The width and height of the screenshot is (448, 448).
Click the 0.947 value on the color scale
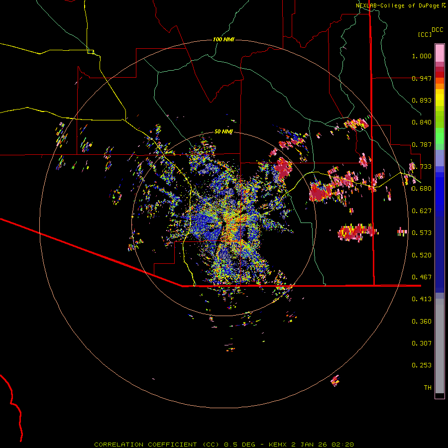pos(422,78)
